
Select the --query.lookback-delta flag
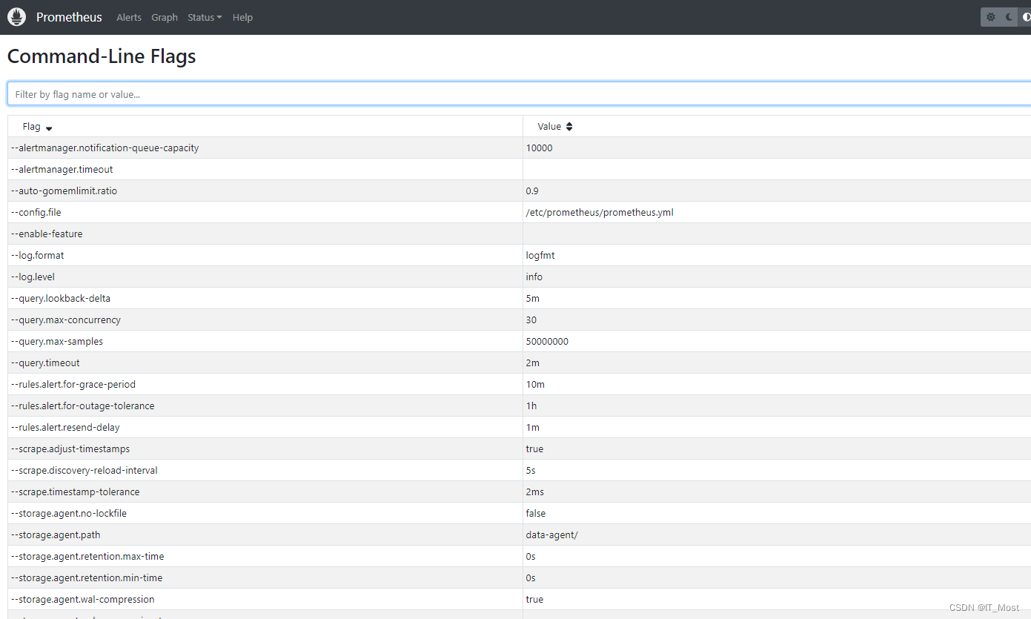[x=61, y=299]
